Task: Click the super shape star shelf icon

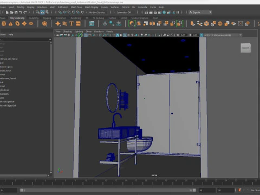Action: [x=58, y=24]
